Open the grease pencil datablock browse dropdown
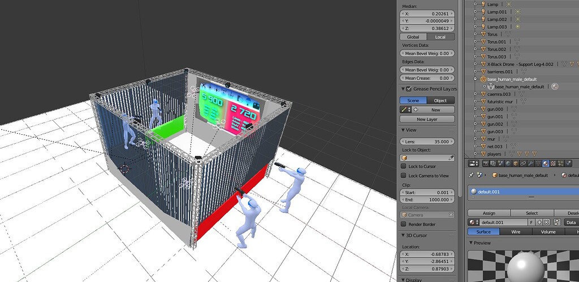The image size is (579, 282). tap(405, 110)
